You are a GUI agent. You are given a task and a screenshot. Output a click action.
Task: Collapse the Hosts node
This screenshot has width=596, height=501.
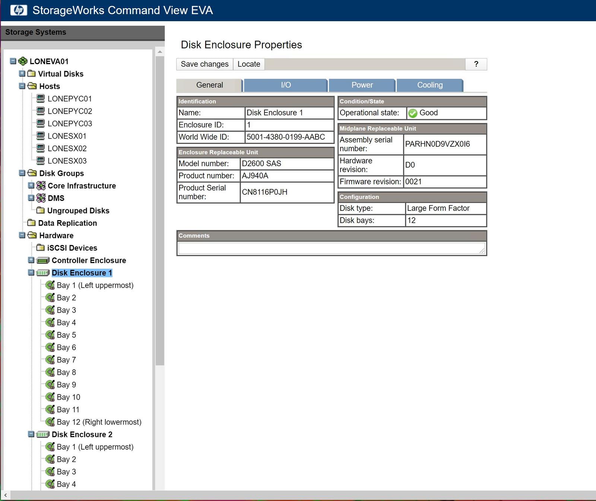click(22, 86)
